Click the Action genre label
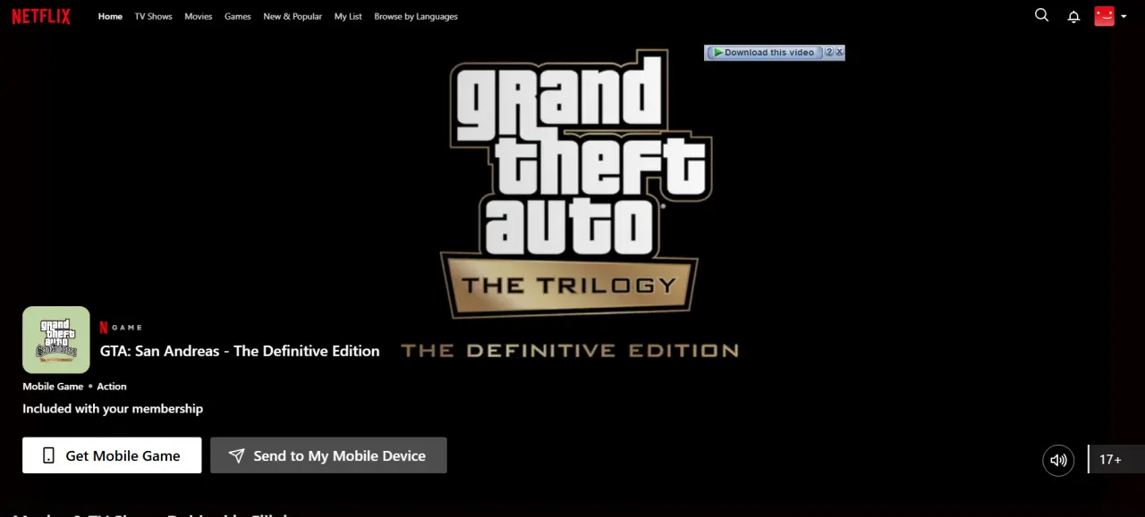 click(x=112, y=387)
